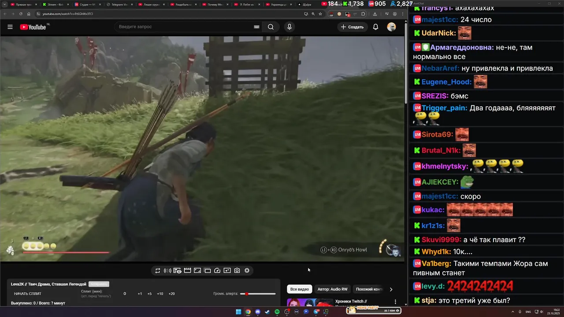The height and width of the screenshot is (317, 564).
Task: Open the Хроники Twitch video thumbnail
Action: (x=310, y=302)
